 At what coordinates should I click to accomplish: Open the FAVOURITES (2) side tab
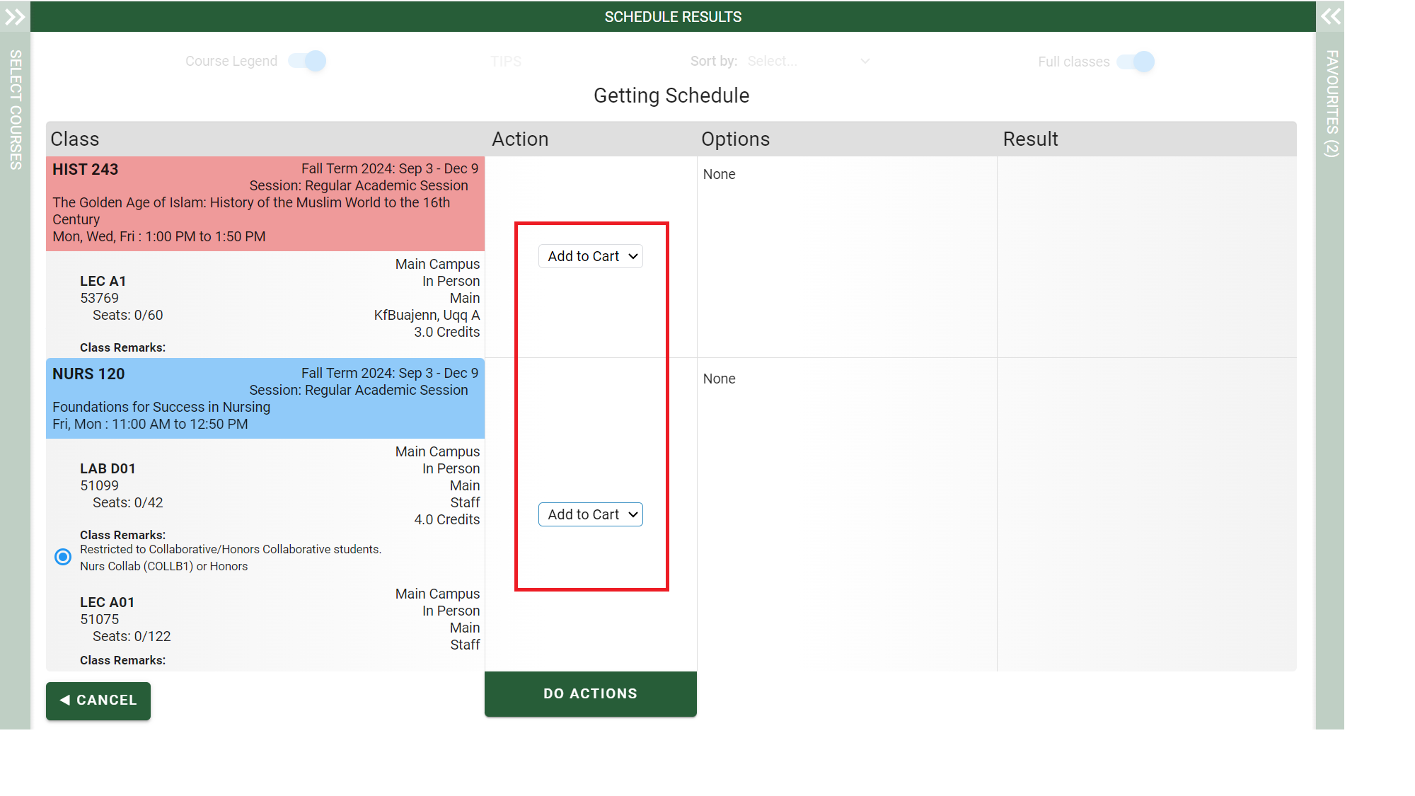tap(1331, 103)
